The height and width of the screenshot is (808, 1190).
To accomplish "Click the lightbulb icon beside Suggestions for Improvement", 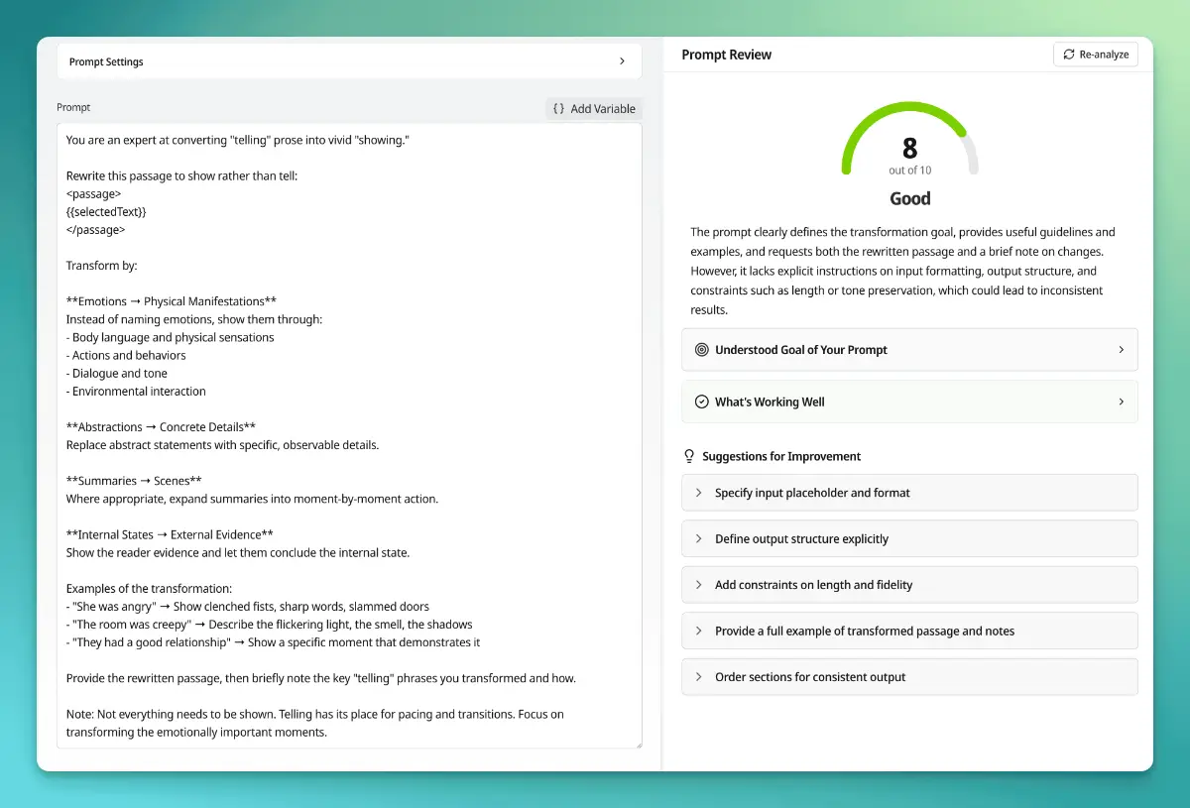I will coord(689,457).
